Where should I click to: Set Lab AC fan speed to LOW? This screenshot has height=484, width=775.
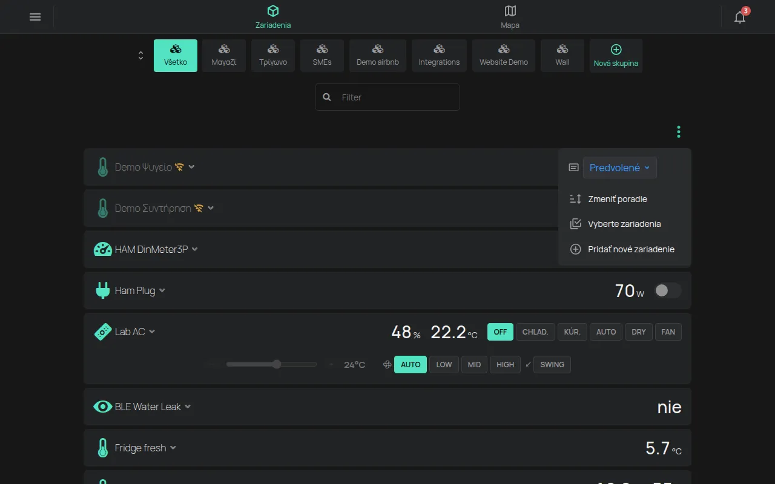pyautogui.click(x=444, y=365)
